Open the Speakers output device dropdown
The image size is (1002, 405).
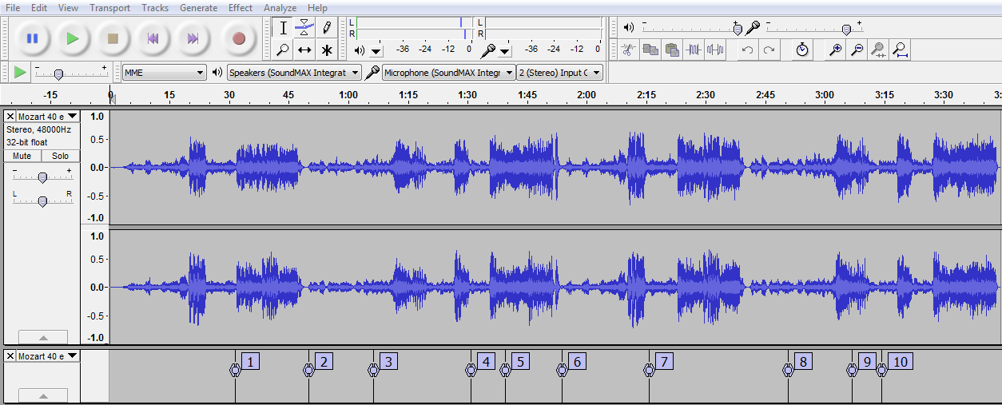[x=294, y=73]
